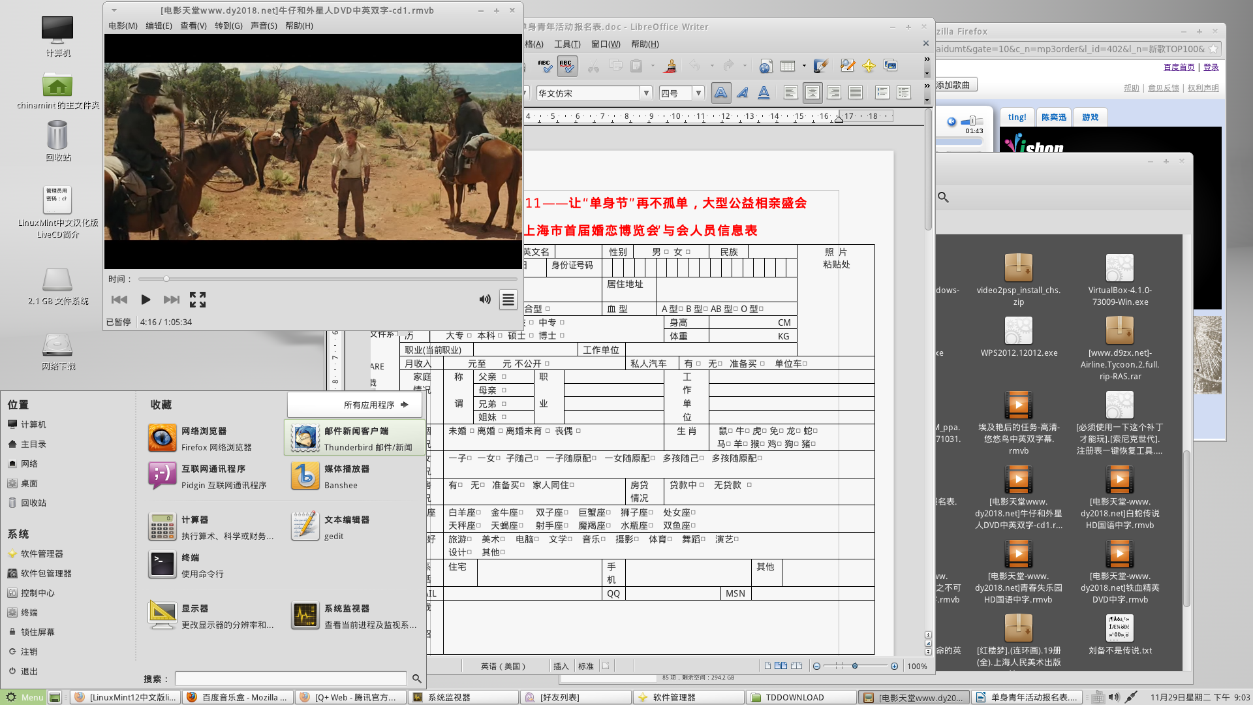The height and width of the screenshot is (705, 1253).
Task: Mute the Baidu music player in Firefox
Action: click(951, 121)
